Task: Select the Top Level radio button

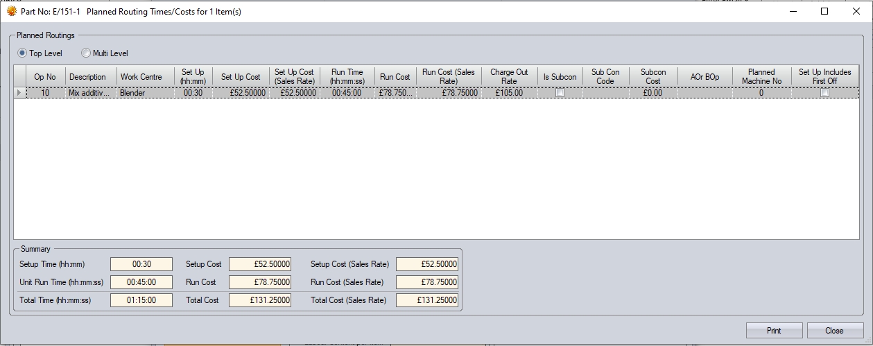Action: (22, 53)
